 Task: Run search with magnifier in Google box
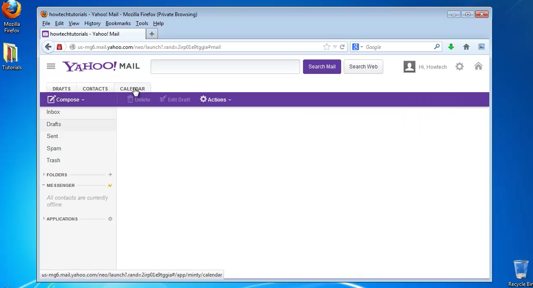(x=437, y=47)
